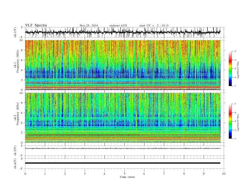Click the "VLF Spectra" plot title
This screenshot has height=195, width=252.
click(36, 25)
